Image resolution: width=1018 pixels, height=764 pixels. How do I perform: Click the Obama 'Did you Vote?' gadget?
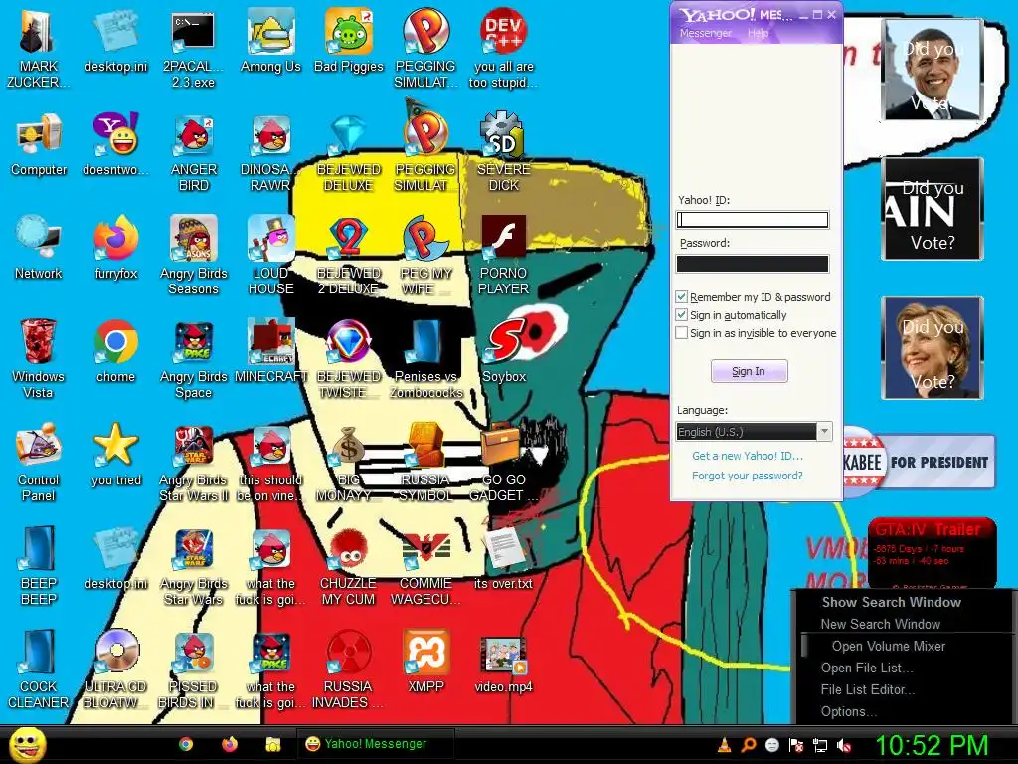[933, 70]
